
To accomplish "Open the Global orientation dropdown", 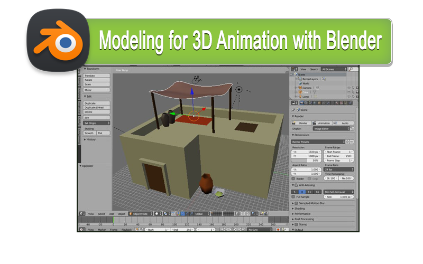I will (202, 214).
